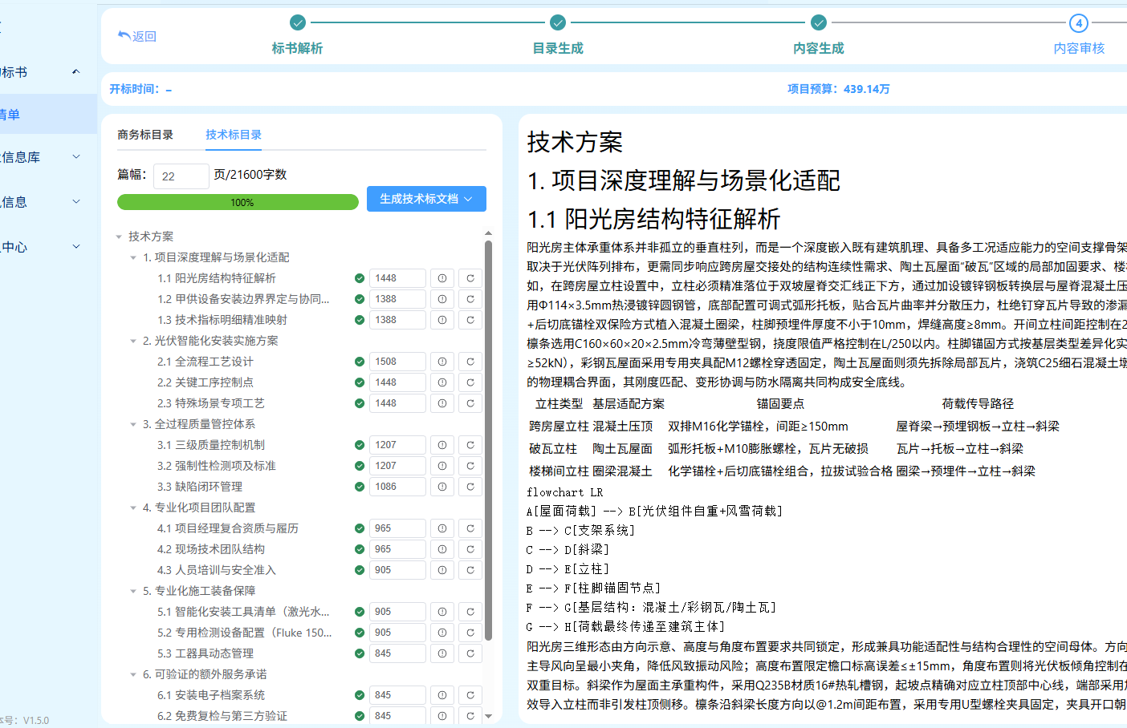The width and height of the screenshot is (1127, 728).
Task: Click the back arrow 返回
Action: (x=137, y=36)
